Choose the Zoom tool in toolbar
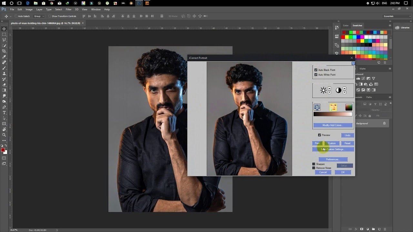This screenshot has height=232, width=413. click(x=4, y=135)
